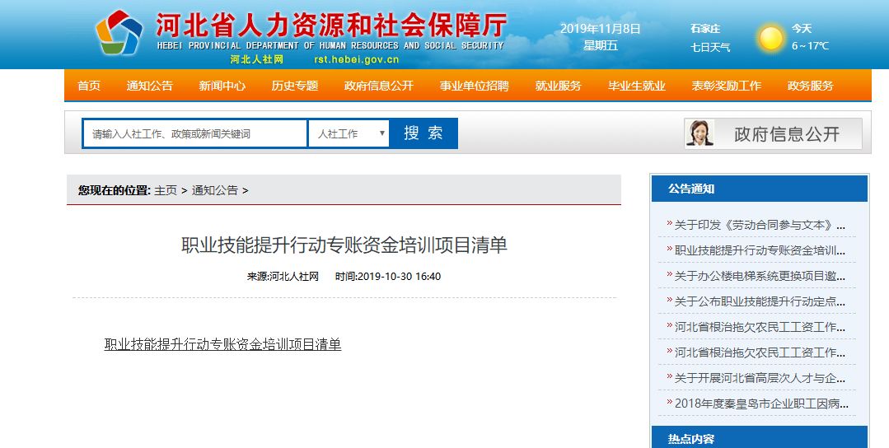Click the 石家庄 city label

tap(704, 28)
